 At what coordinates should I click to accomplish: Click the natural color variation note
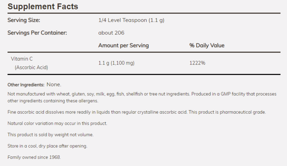[57, 123]
